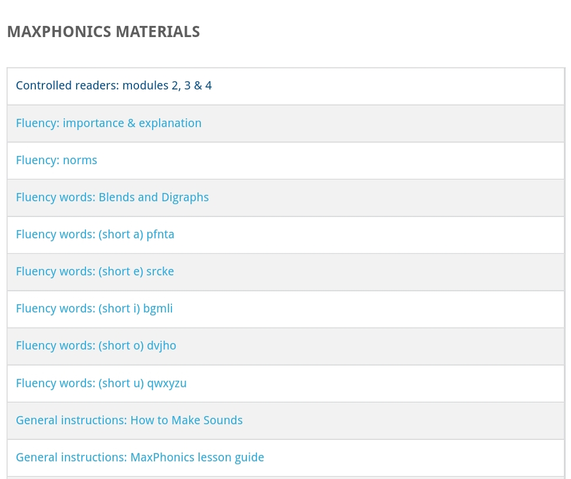Image resolution: width=571 pixels, height=479 pixels.
Task: Open Fluency words: (short e) srcke
Action: coord(95,271)
